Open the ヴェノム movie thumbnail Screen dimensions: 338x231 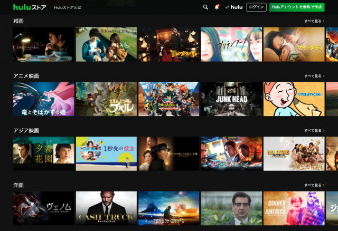click(44, 208)
